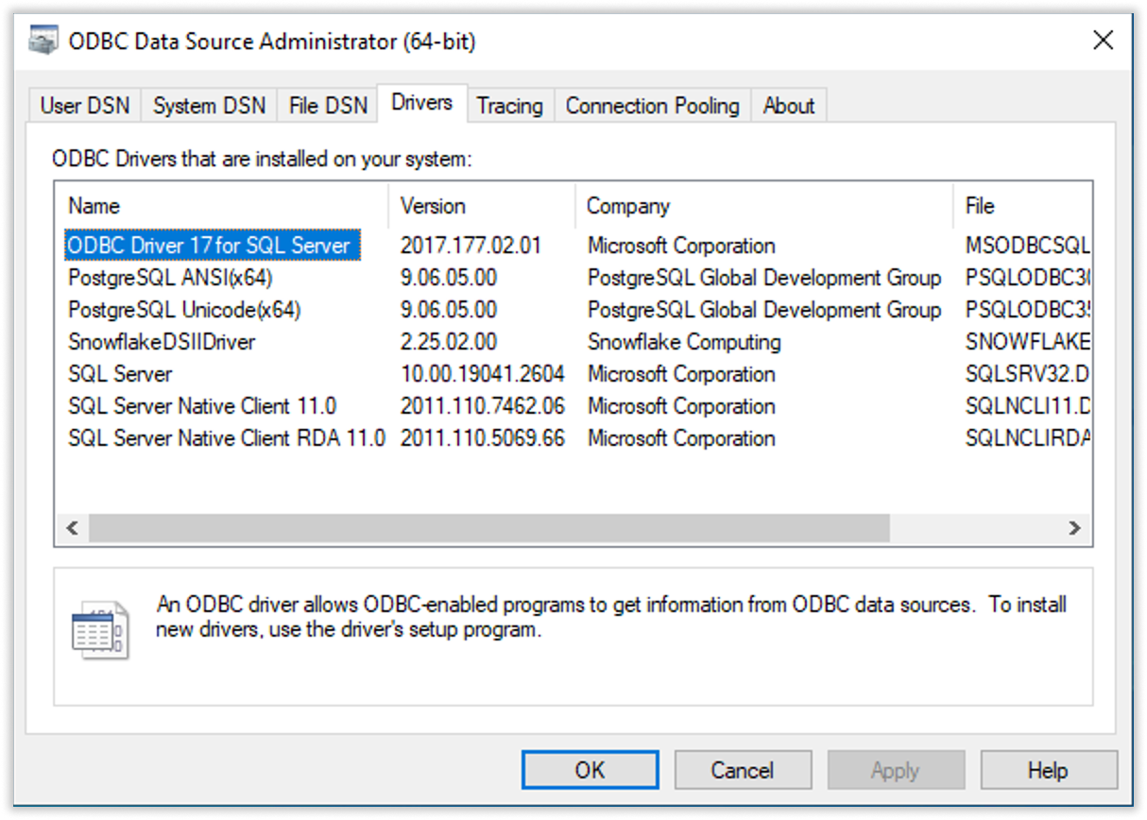Open the System DSN tab
The height and width of the screenshot is (820, 1147).
pos(210,106)
